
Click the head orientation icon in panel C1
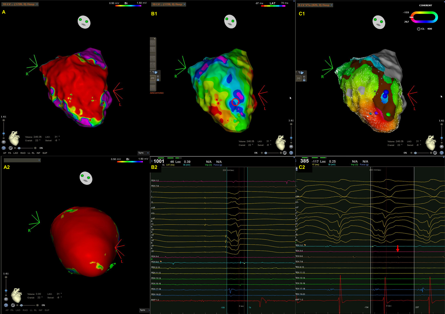tap(379, 22)
